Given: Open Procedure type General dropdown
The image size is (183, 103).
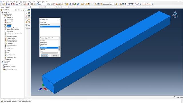Looking at the screenshot, I should (54, 38).
